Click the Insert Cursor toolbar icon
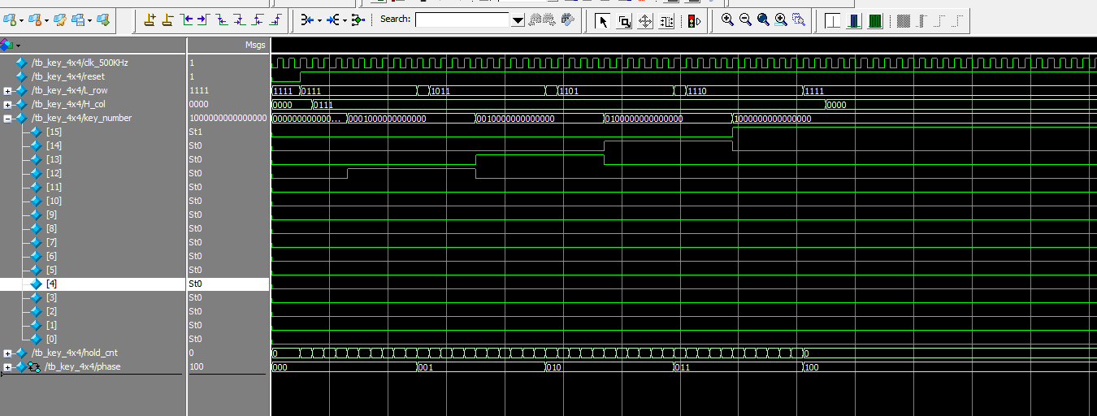1097x416 pixels. [x=150, y=20]
